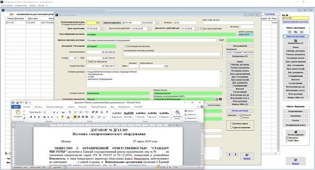Screen dimensions: 315x170
Task: Click the delete X icon under Работа с Договором
Action: click(301, 32)
